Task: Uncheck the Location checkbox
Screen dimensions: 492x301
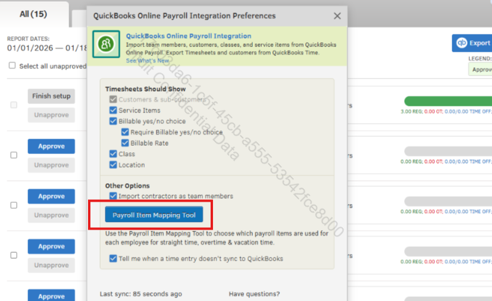Action: tap(113, 165)
